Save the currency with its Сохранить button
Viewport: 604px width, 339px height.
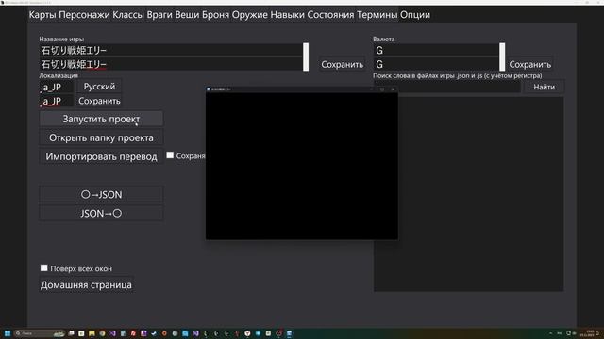point(530,64)
